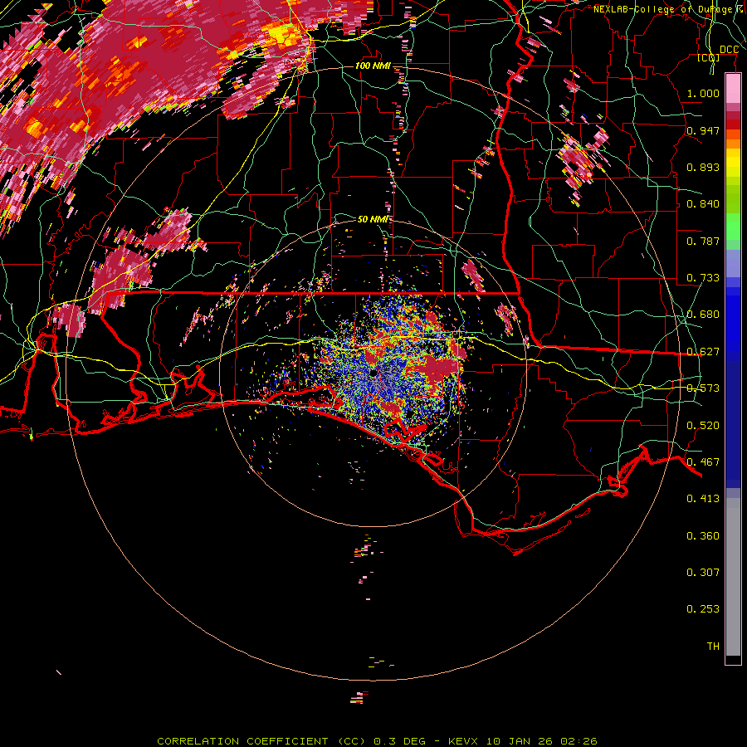Click the 10 JAN 26 02:26 timestamp
Viewport: 747px width, 747px height.
(x=542, y=741)
